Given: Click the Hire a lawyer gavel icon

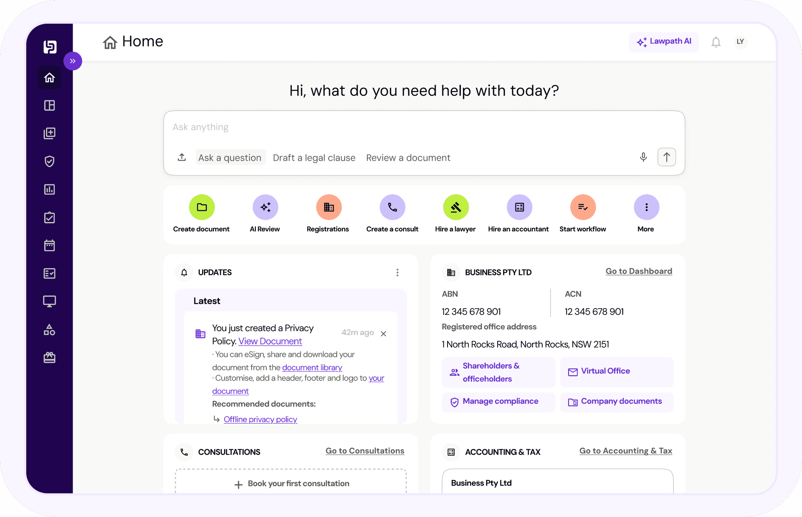Looking at the screenshot, I should coord(456,207).
